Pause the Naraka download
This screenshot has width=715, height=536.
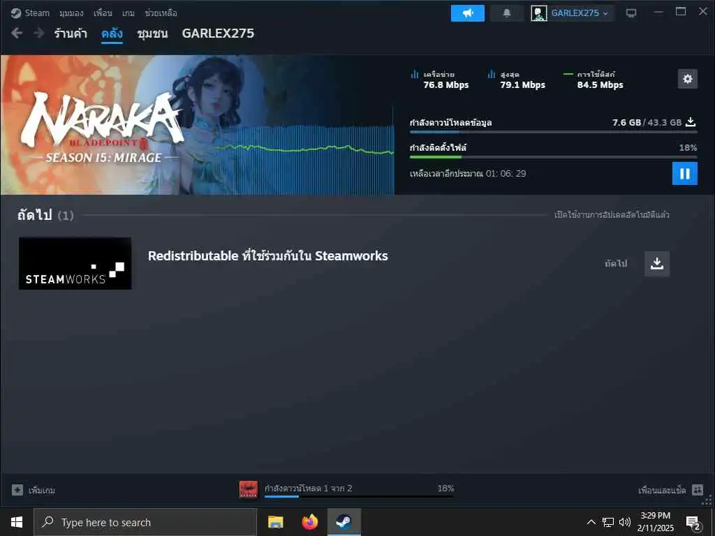pyautogui.click(x=684, y=174)
